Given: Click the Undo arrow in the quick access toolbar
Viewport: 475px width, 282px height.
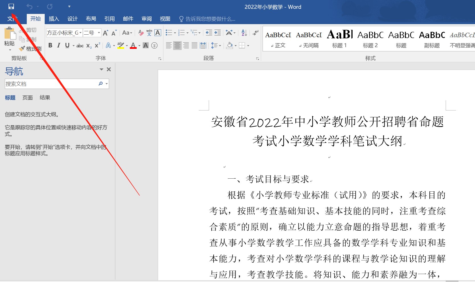Looking at the screenshot, I should click(x=29, y=6).
